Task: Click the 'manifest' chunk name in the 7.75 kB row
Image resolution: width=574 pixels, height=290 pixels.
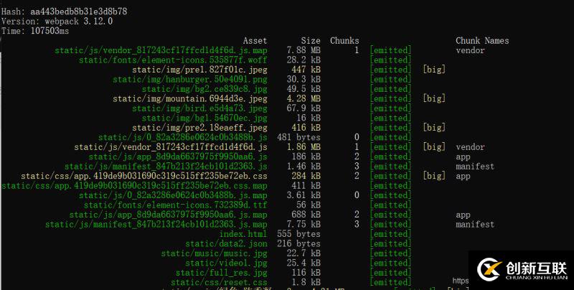Action: 475,224
